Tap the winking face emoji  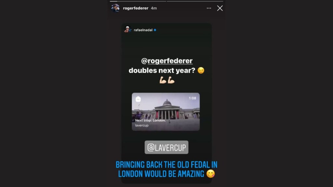tap(201, 70)
